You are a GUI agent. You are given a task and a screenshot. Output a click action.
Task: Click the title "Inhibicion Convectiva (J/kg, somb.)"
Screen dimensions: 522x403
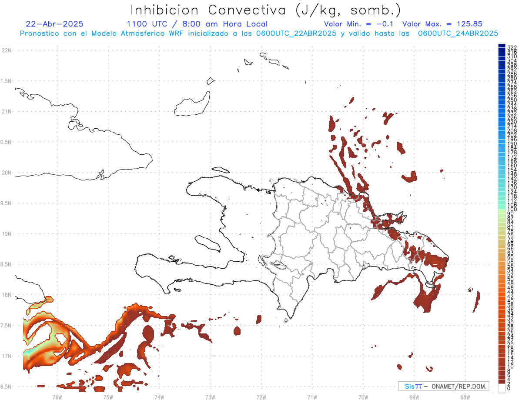point(265,10)
